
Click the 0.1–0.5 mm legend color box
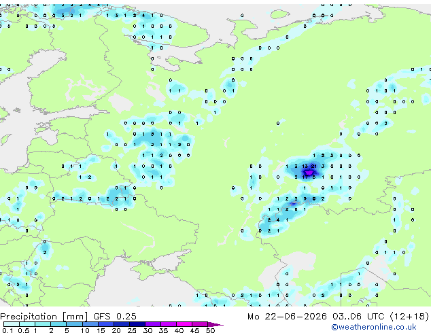12,324
